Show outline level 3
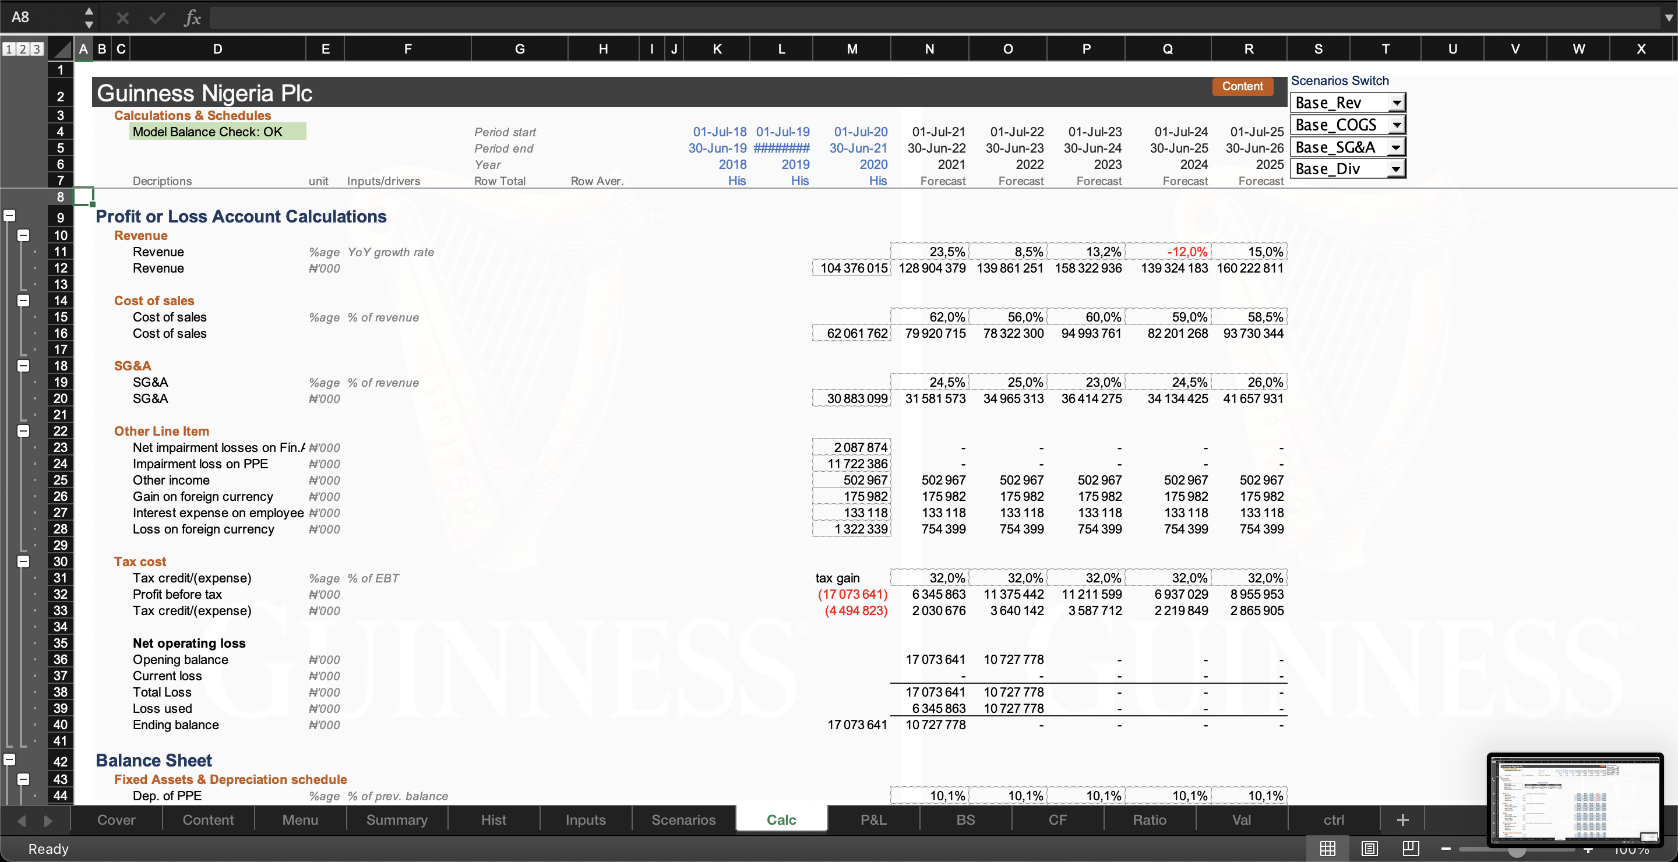The image size is (1678, 862). pos(37,49)
